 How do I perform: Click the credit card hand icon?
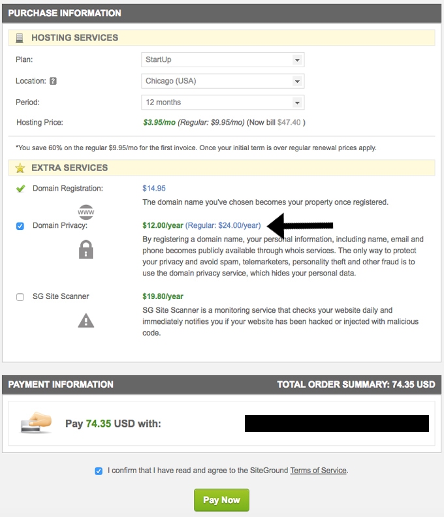tap(37, 422)
